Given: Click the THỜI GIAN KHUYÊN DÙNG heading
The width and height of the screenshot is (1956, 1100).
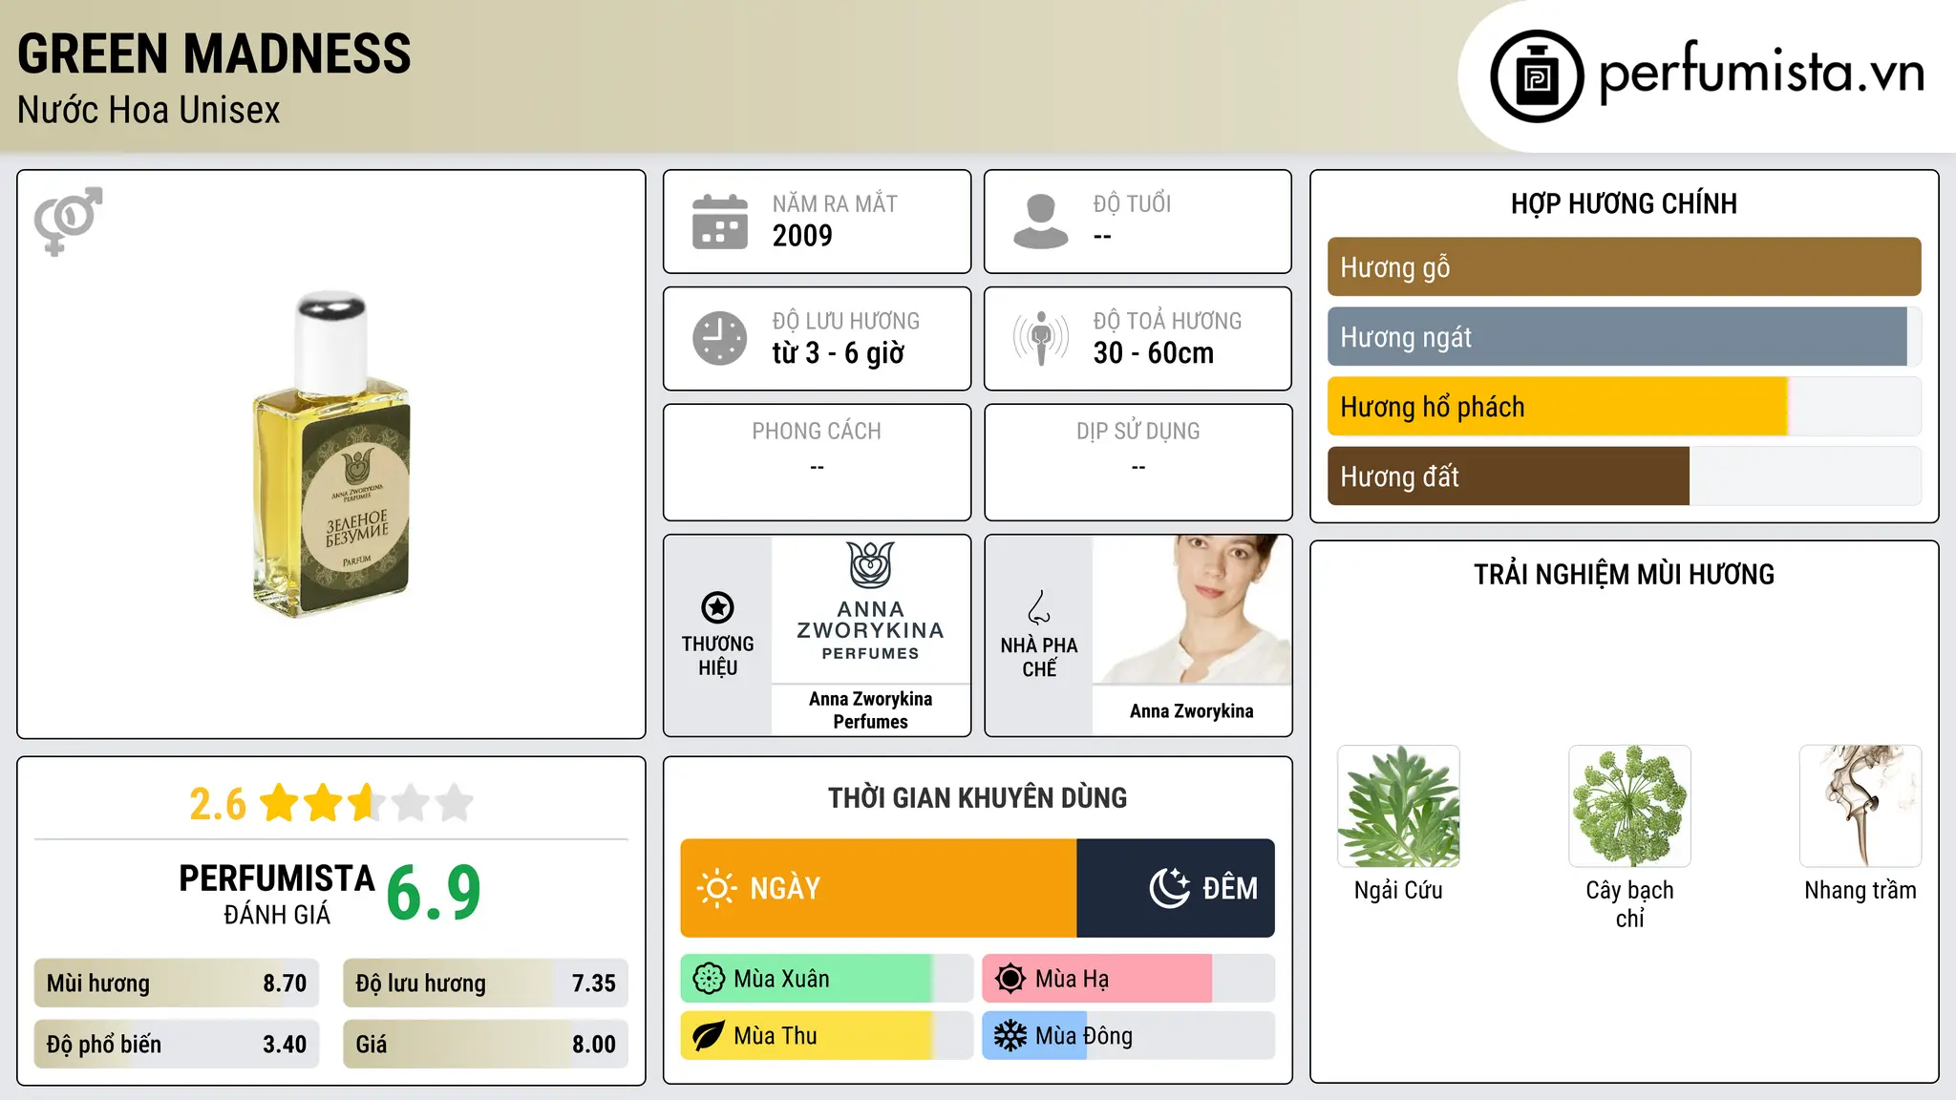Looking at the screenshot, I should tap(977, 798).
